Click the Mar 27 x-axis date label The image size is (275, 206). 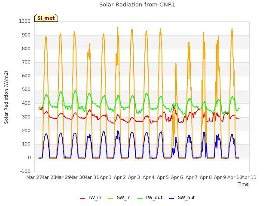pyautogui.click(x=34, y=177)
